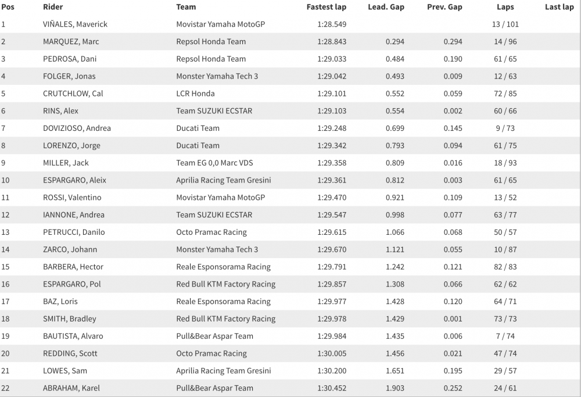Screen dimensions: 581x397
Task: Select laps value 82 / 83
Action: [505, 267]
